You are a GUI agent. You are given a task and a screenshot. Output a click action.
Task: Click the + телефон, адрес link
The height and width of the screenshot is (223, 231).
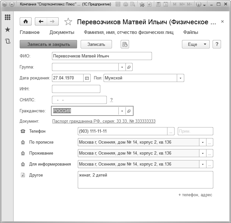click(x=195, y=195)
